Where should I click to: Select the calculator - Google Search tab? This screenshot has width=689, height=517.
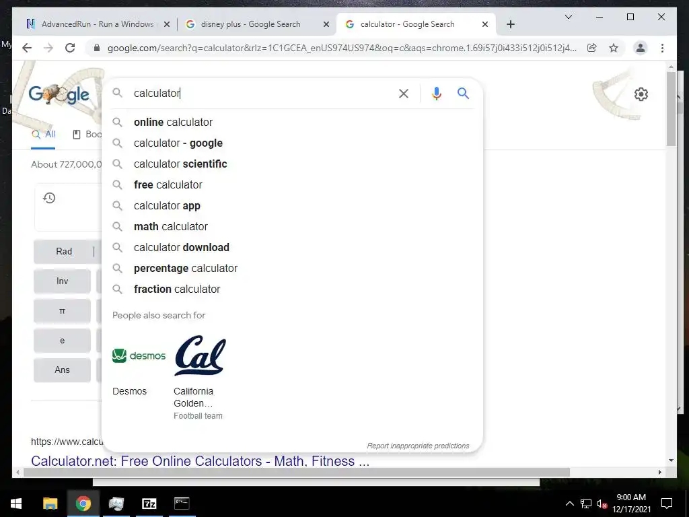(x=416, y=24)
